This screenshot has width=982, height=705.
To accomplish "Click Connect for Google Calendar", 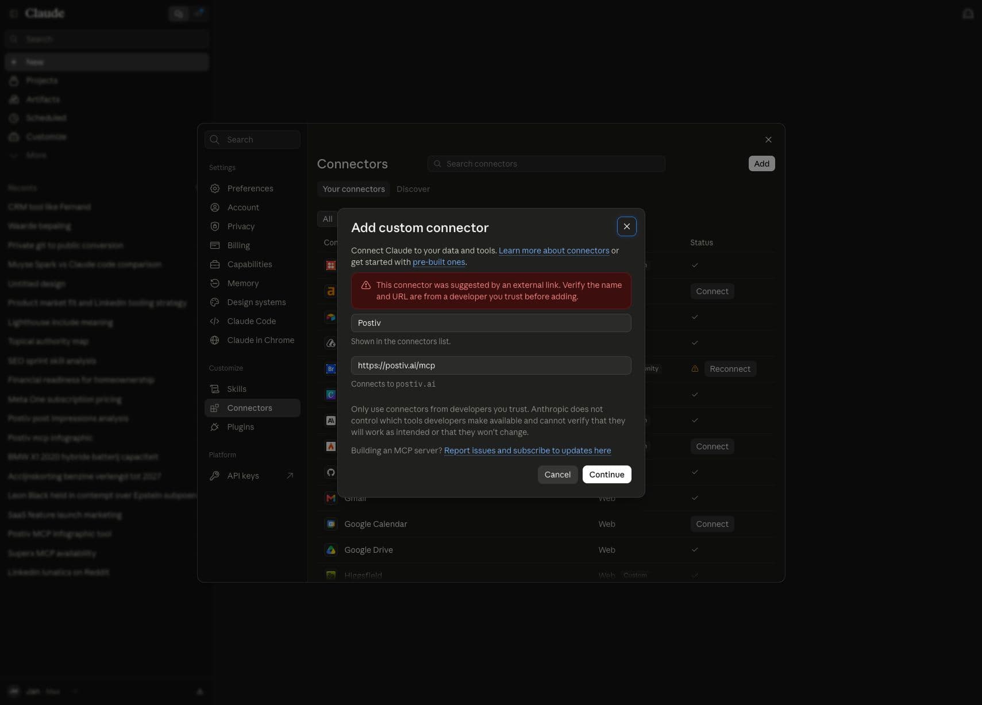I will pyautogui.click(x=712, y=524).
